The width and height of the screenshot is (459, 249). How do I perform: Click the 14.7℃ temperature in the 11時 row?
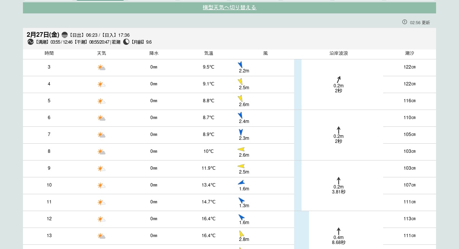[208, 202]
